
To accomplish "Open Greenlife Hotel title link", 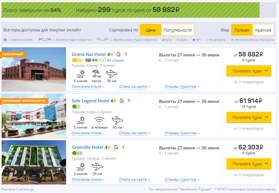I will 87,147.
